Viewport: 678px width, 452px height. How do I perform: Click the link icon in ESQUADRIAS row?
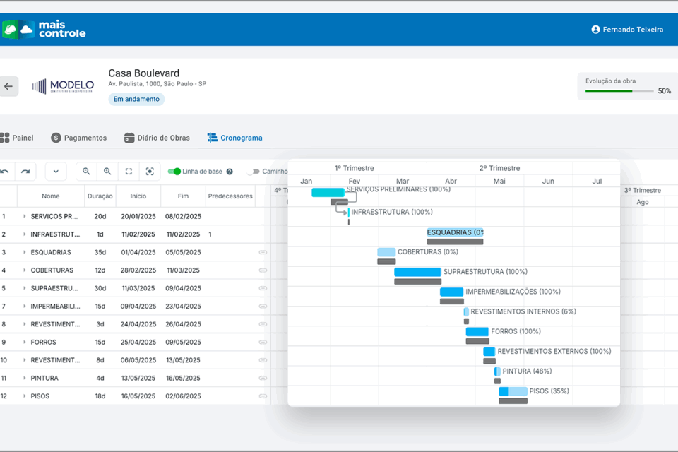(x=263, y=252)
